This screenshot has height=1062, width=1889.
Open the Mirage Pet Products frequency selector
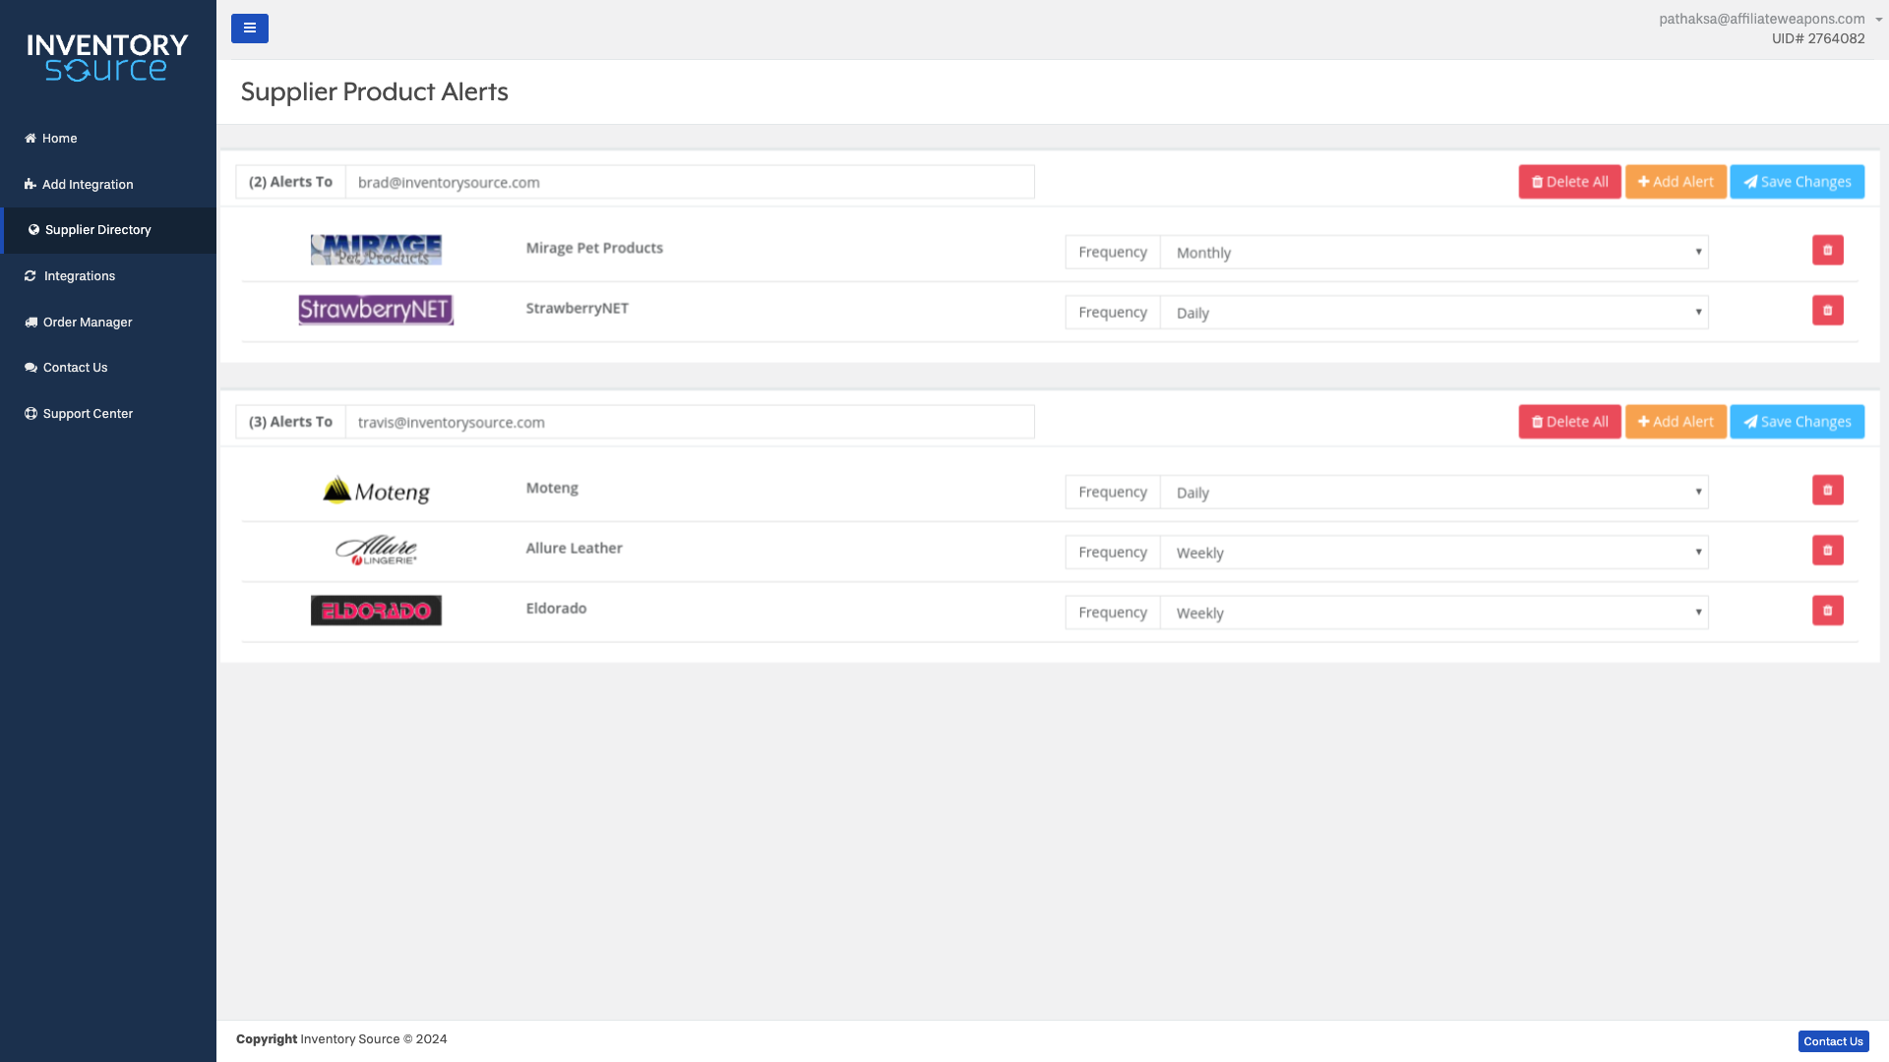[x=1434, y=252]
